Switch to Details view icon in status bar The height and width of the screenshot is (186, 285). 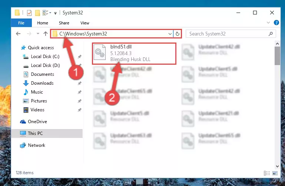click(x=266, y=173)
